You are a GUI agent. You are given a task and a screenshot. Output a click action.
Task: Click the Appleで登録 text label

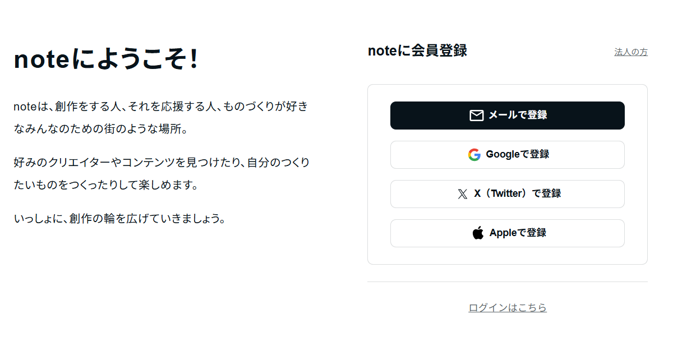pyautogui.click(x=518, y=233)
